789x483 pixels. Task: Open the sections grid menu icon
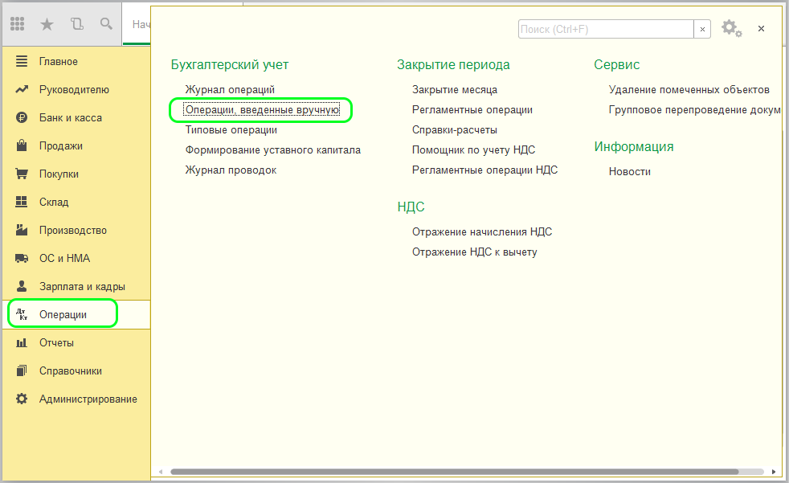click(x=18, y=24)
